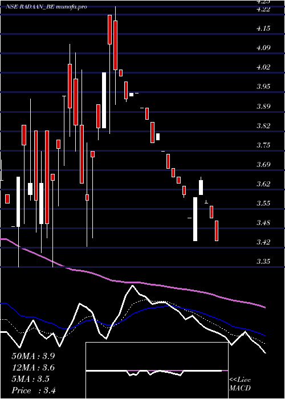Click the 3.62 price axis label
This screenshot has width=285, height=399.
pos(263,184)
